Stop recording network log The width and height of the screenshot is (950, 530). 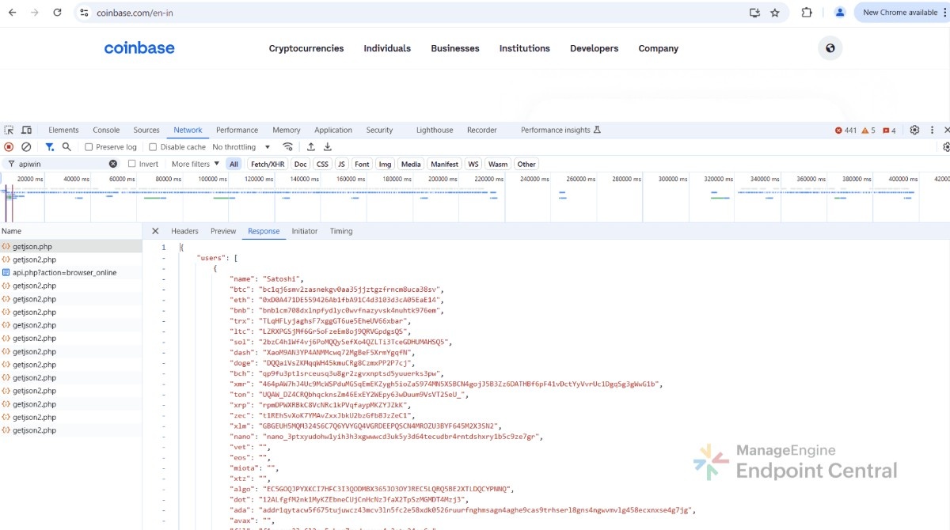click(x=9, y=147)
